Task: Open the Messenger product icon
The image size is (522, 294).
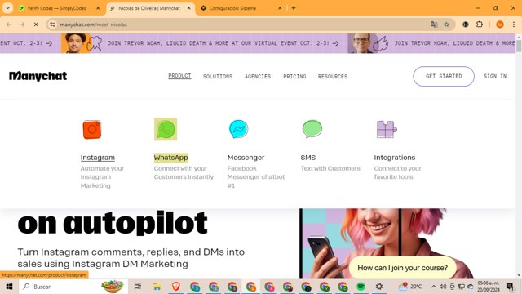Action: [x=239, y=129]
